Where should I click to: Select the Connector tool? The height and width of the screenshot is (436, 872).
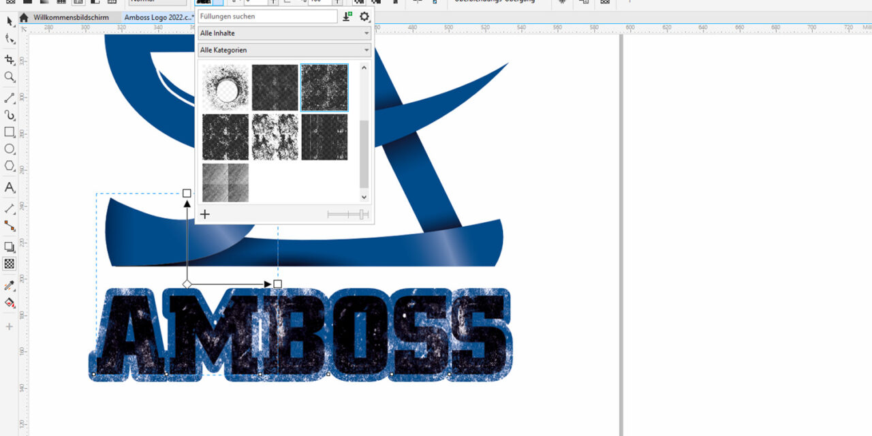10,225
